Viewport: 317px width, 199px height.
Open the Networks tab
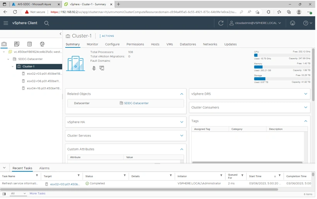[x=210, y=44]
